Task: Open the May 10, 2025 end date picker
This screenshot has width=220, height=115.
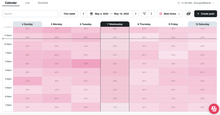Action: (x=121, y=14)
